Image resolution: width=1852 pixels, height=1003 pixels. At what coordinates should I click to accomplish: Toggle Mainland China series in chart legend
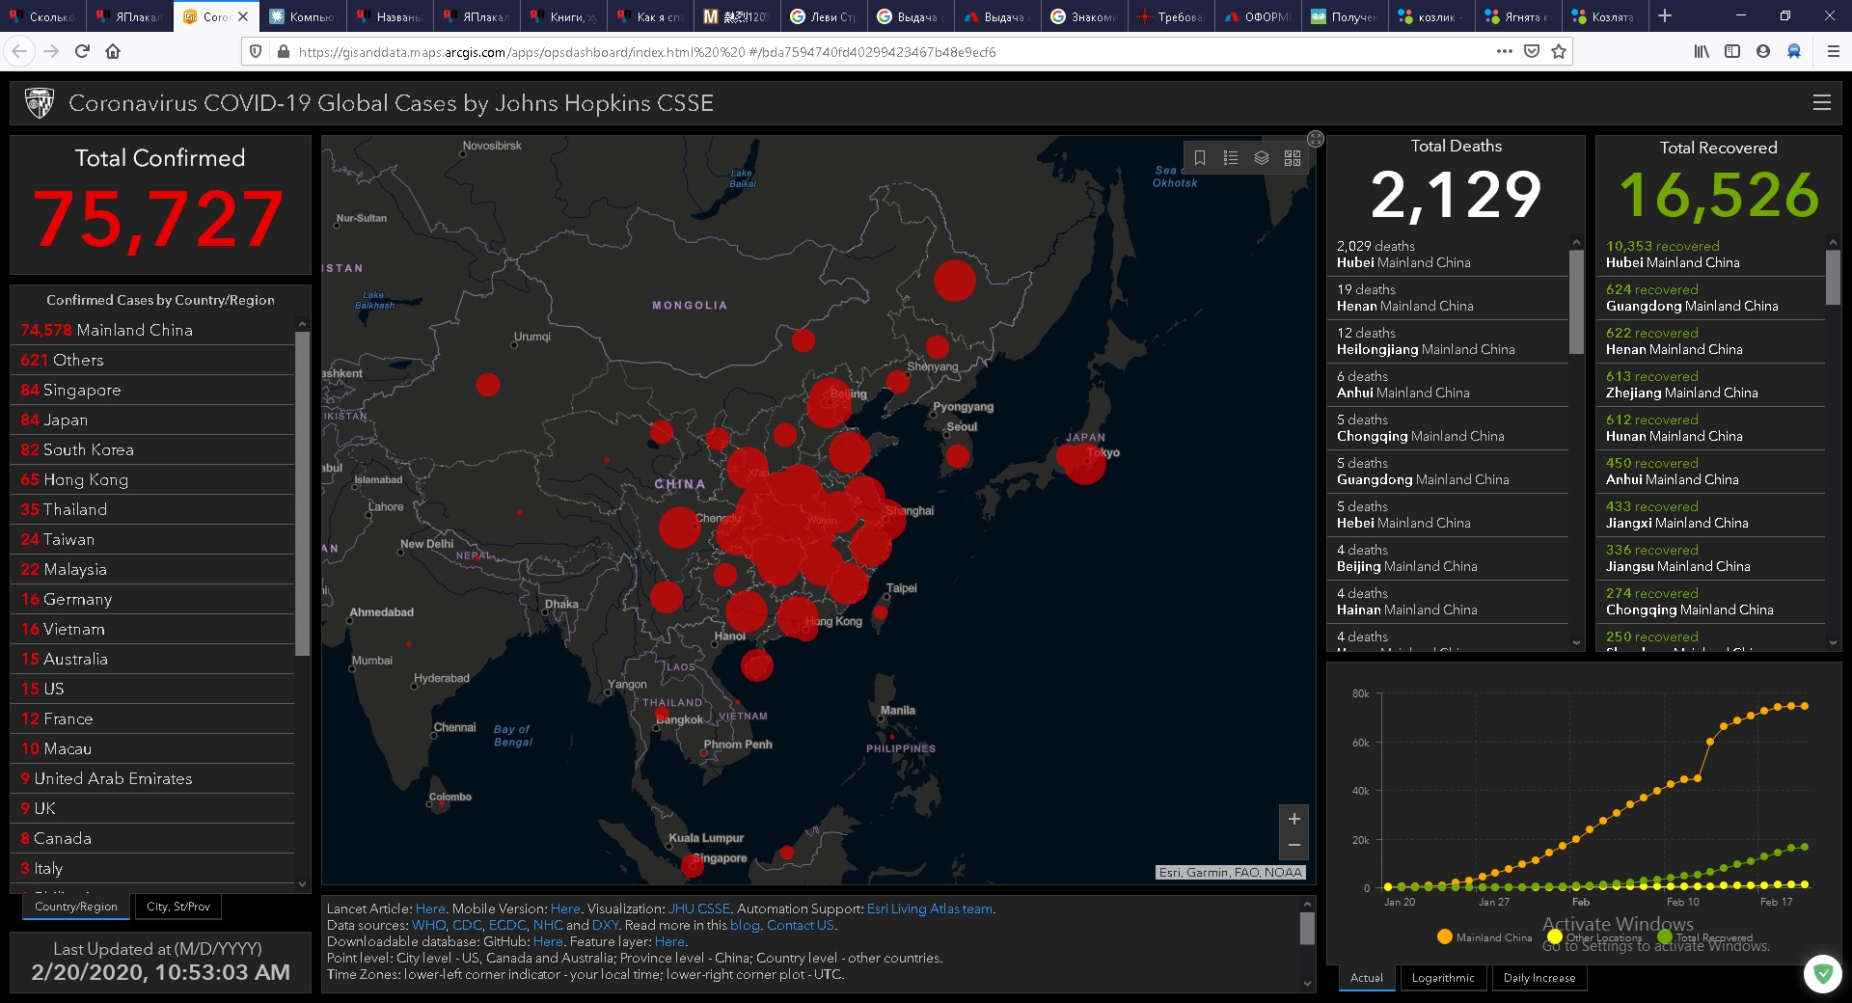[1484, 937]
